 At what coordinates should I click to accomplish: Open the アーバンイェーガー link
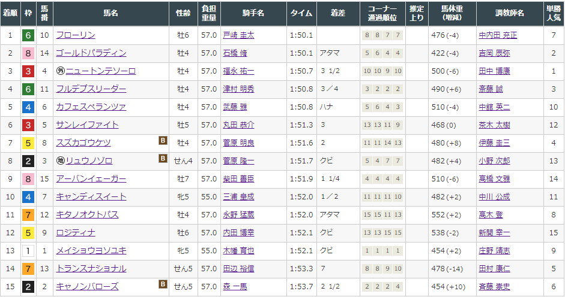[91, 178]
